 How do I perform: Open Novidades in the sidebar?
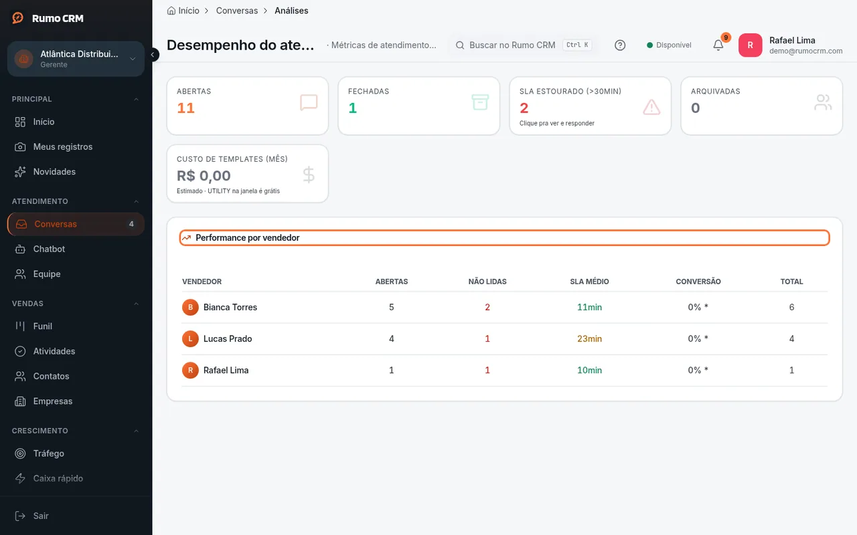point(76,172)
